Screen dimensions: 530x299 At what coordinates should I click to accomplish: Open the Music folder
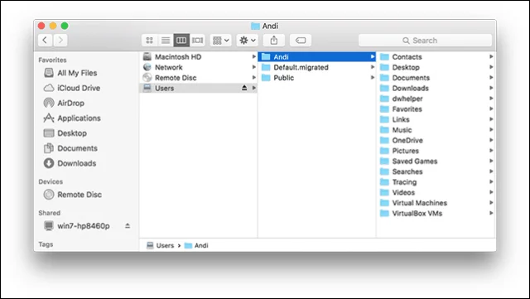436,130
